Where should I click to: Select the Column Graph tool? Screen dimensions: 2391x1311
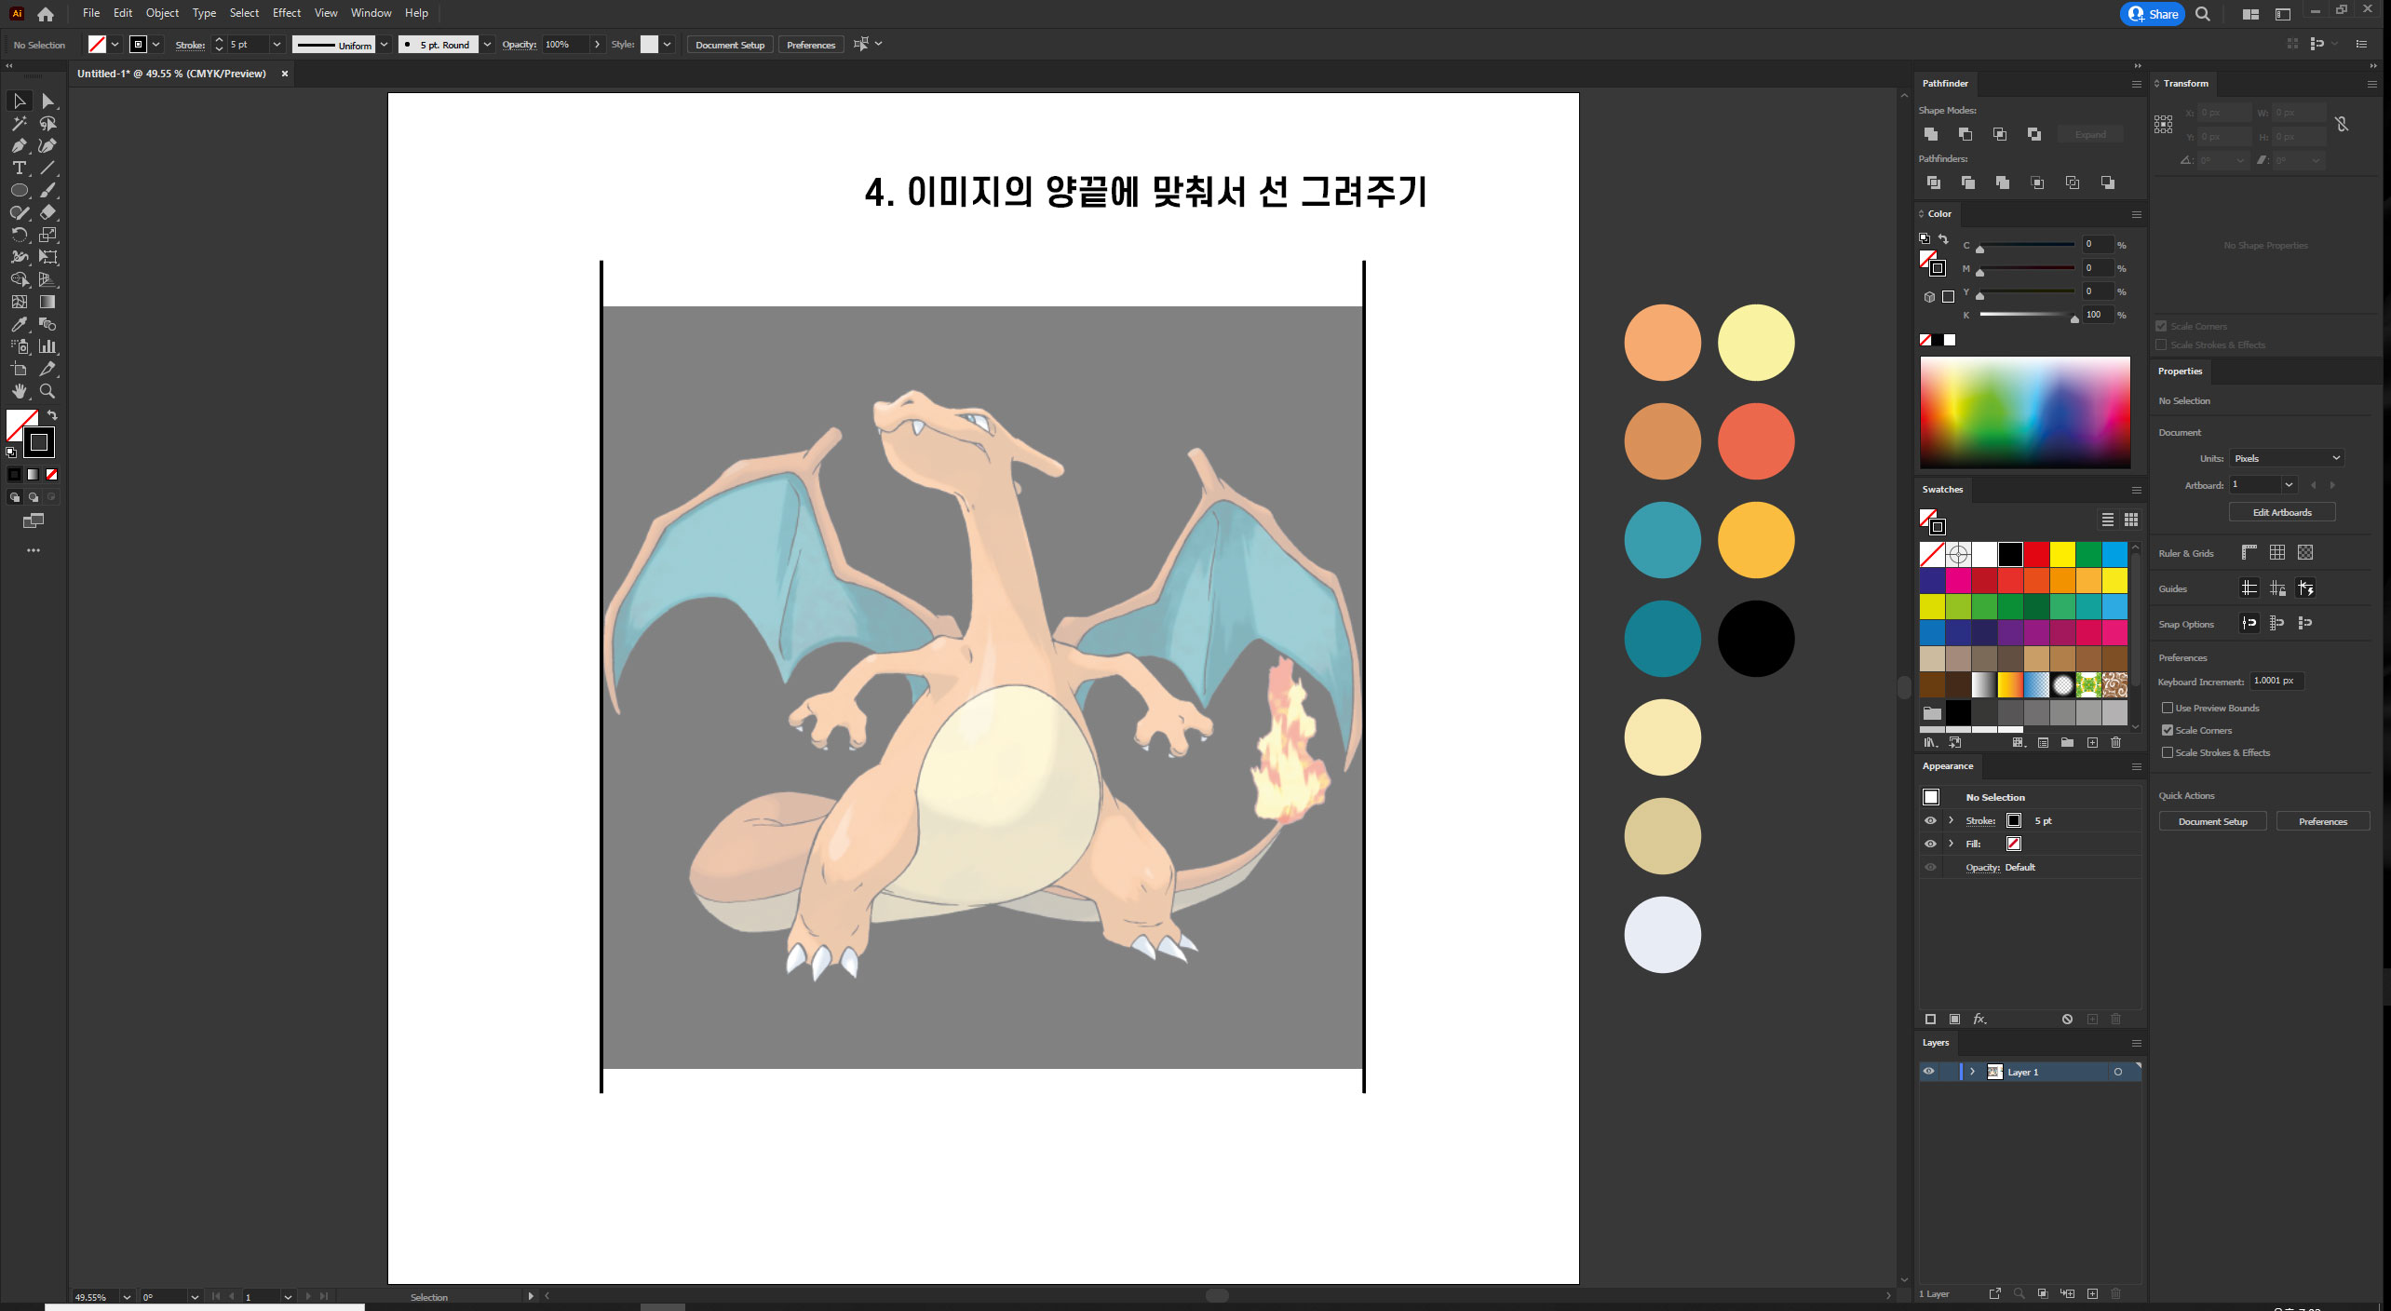click(48, 346)
